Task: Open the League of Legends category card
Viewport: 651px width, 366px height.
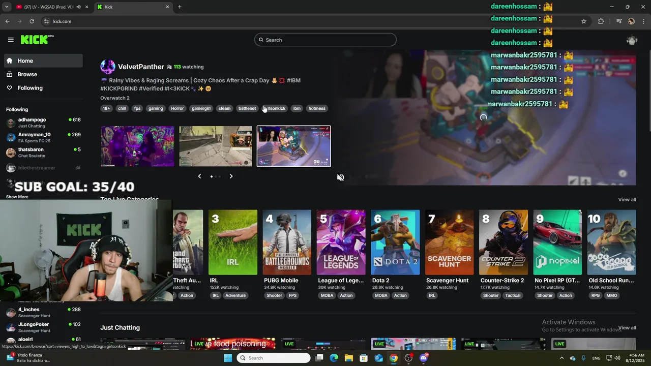Action: pos(341,242)
